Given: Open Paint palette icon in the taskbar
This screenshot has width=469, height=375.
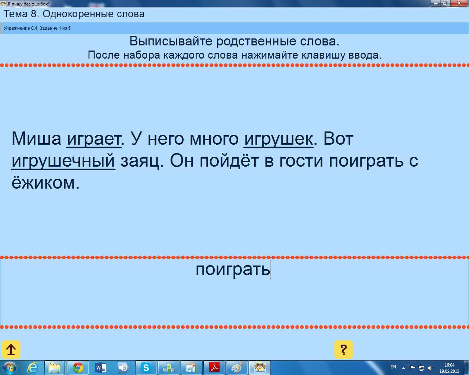Looking at the screenshot, I should 237,368.
